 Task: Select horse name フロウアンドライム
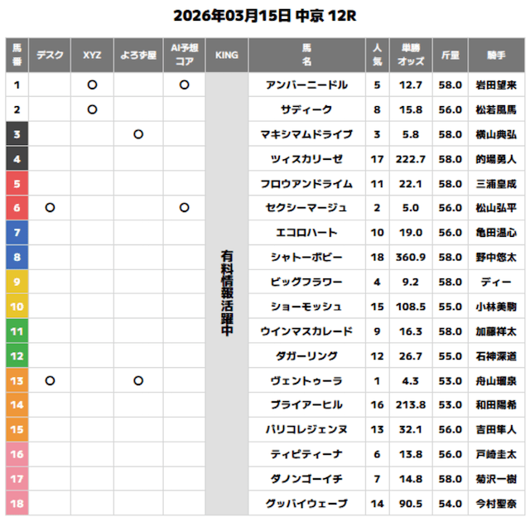click(x=306, y=184)
